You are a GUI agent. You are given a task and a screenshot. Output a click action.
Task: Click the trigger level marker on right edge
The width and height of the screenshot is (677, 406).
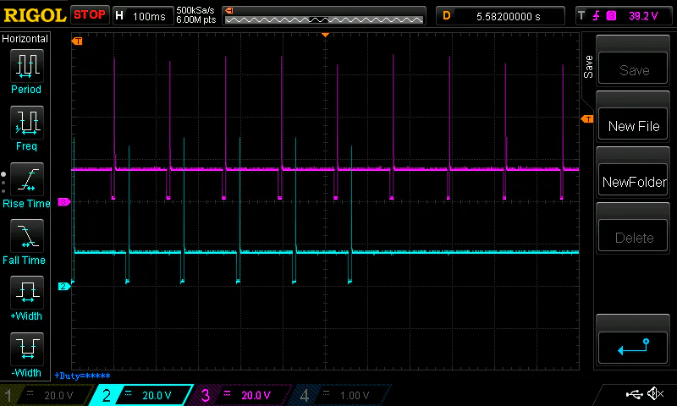[x=586, y=119]
